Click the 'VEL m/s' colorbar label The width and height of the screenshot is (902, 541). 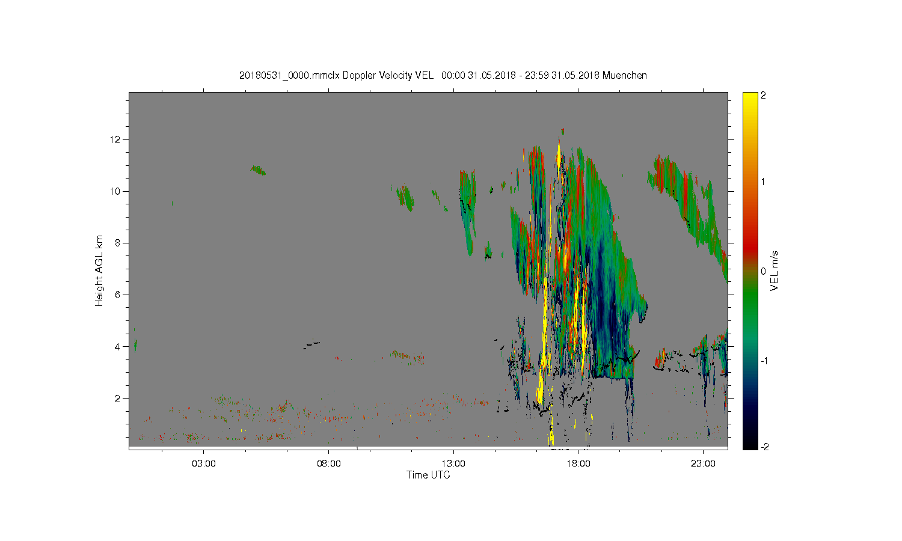click(775, 271)
